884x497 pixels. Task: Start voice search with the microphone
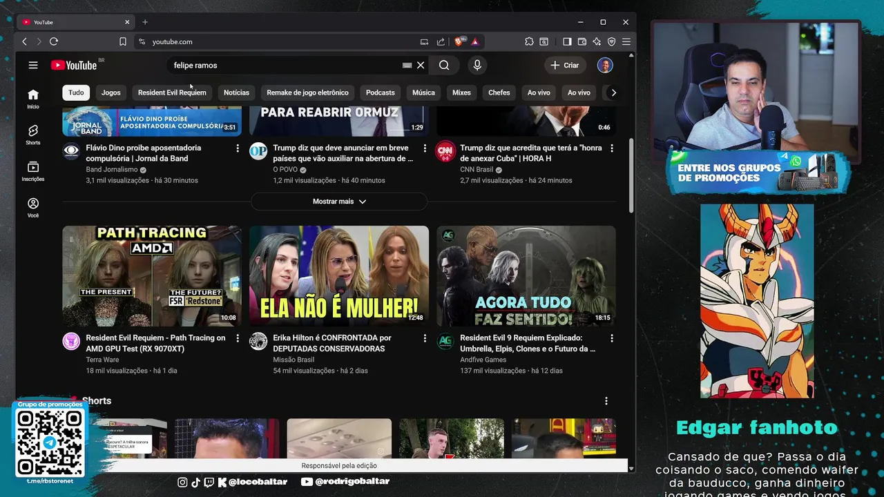point(477,65)
